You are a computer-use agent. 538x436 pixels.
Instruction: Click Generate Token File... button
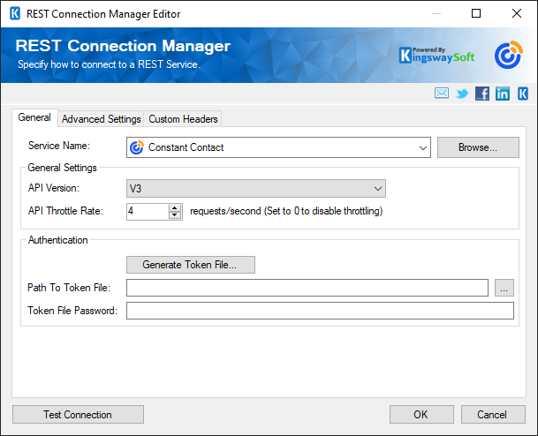191,265
